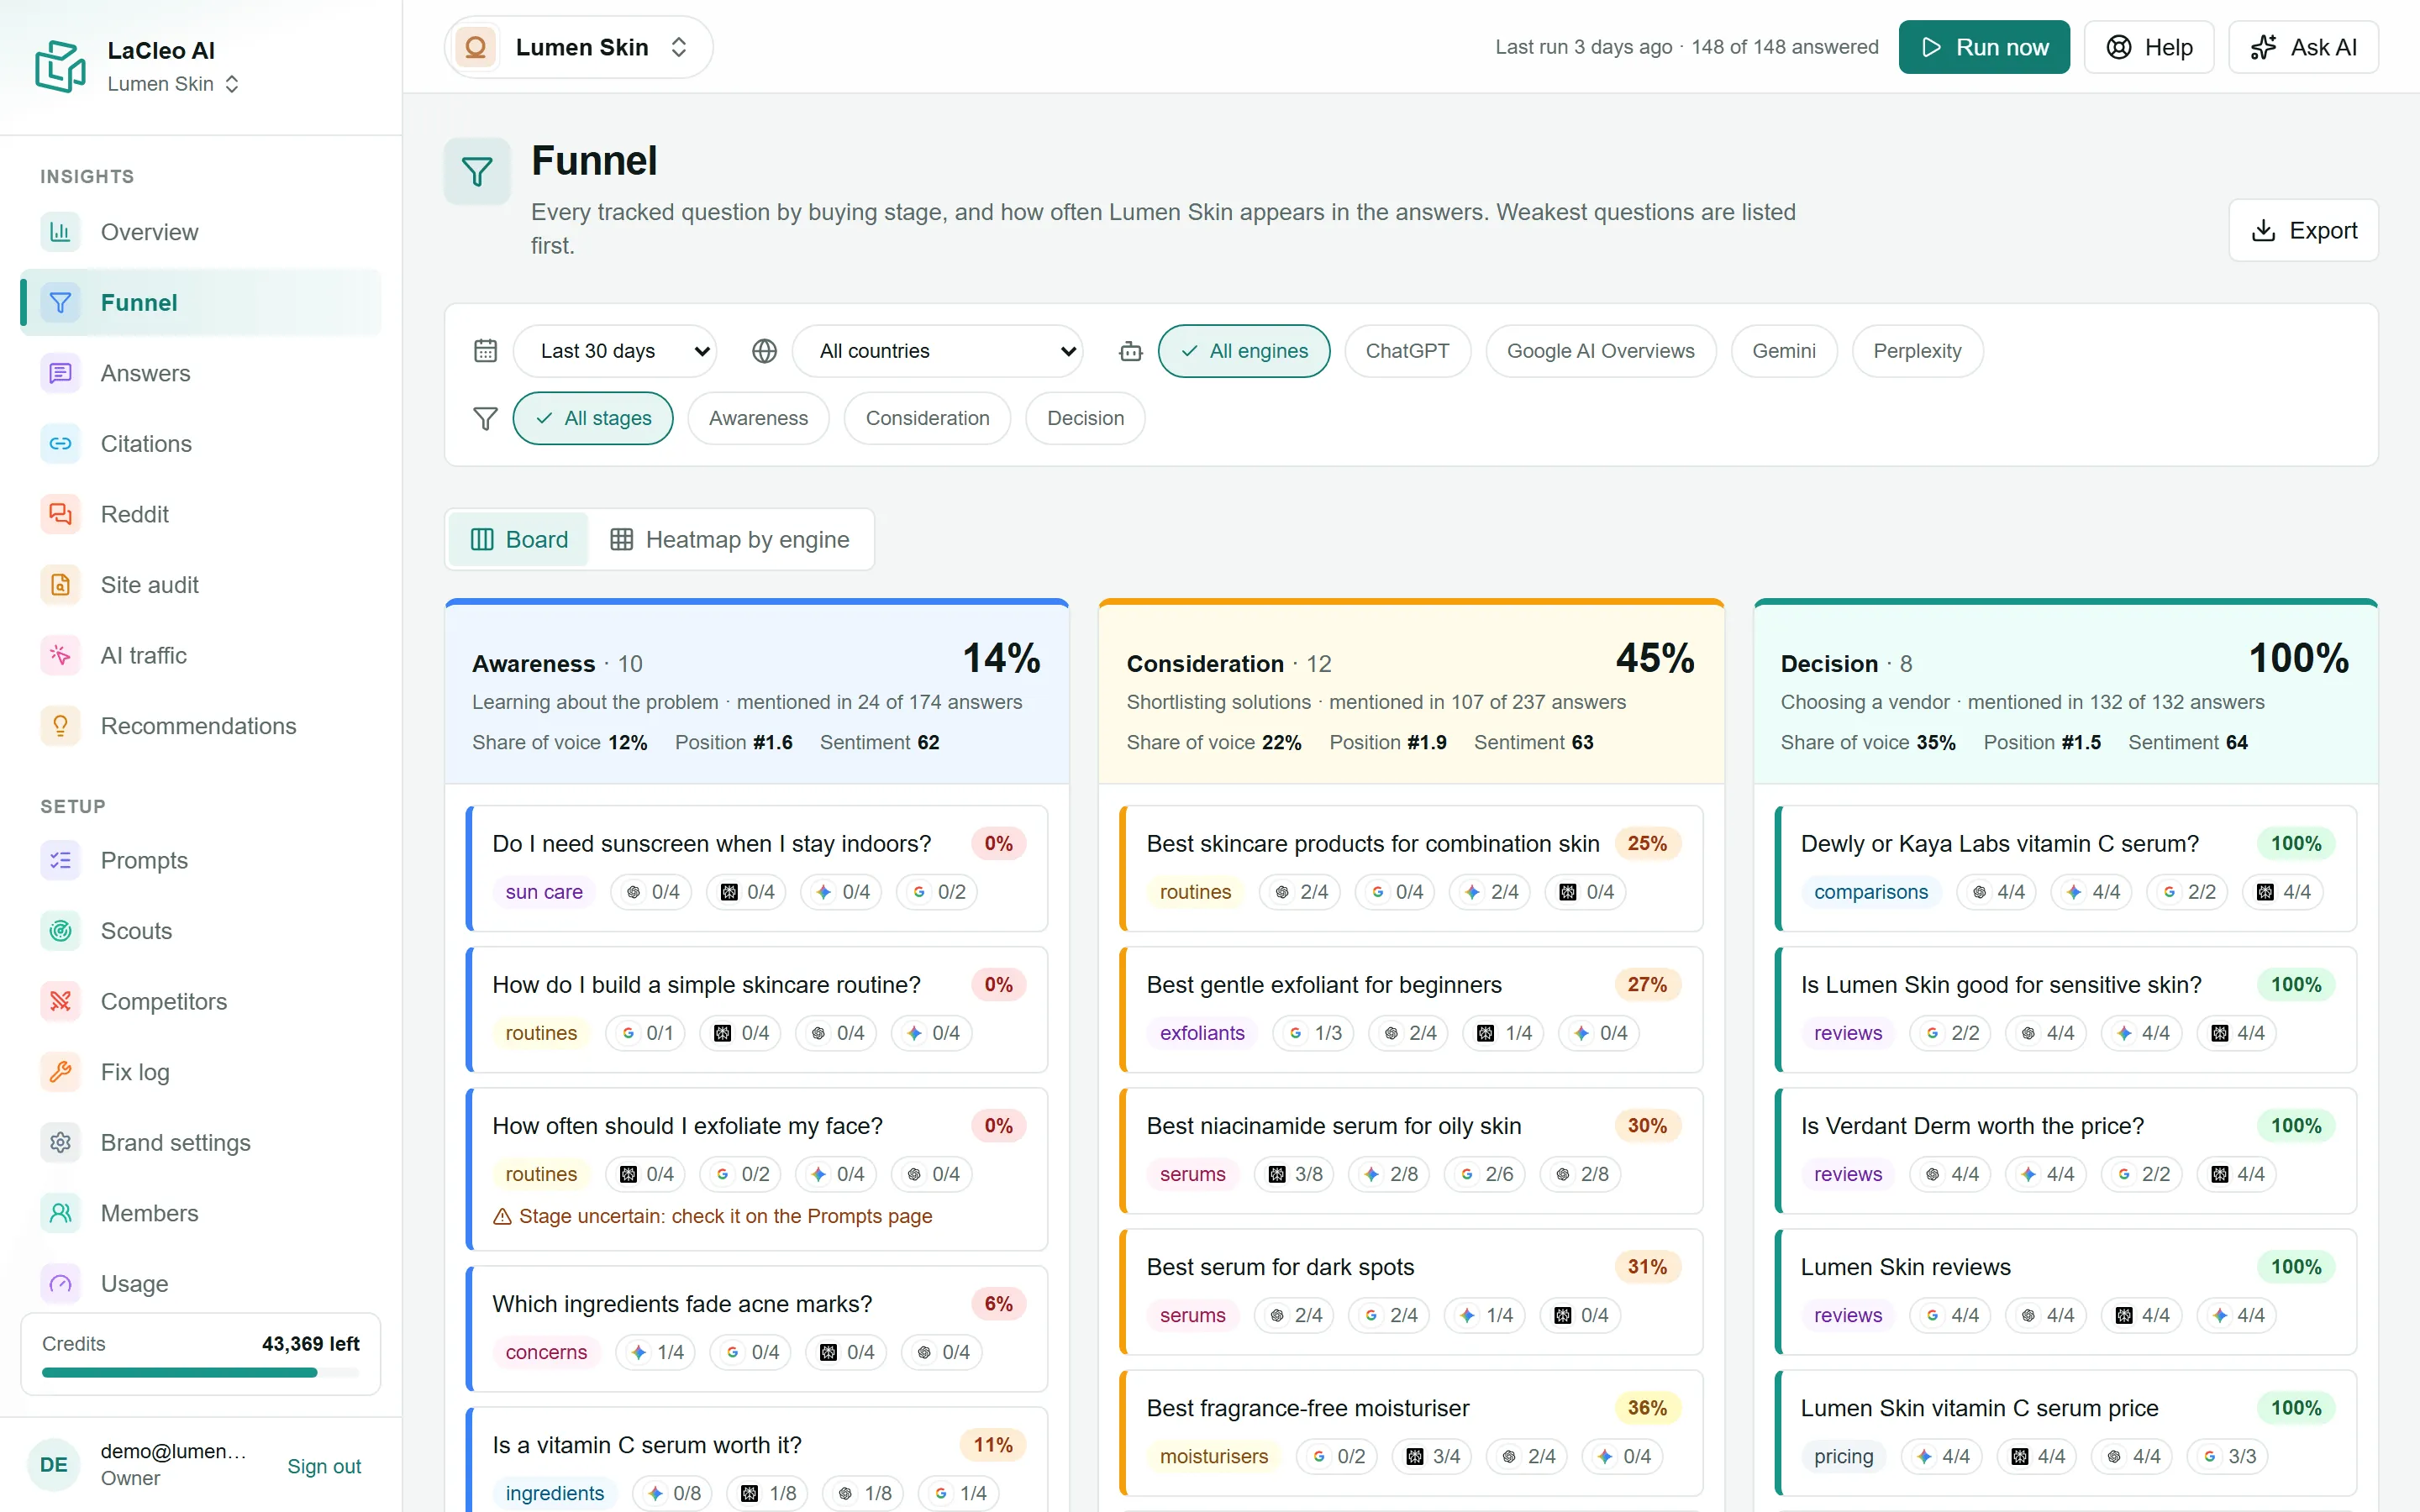This screenshot has width=2420, height=1512.
Task: Expand the Lumen Skin brand switcher in header
Action: click(578, 47)
